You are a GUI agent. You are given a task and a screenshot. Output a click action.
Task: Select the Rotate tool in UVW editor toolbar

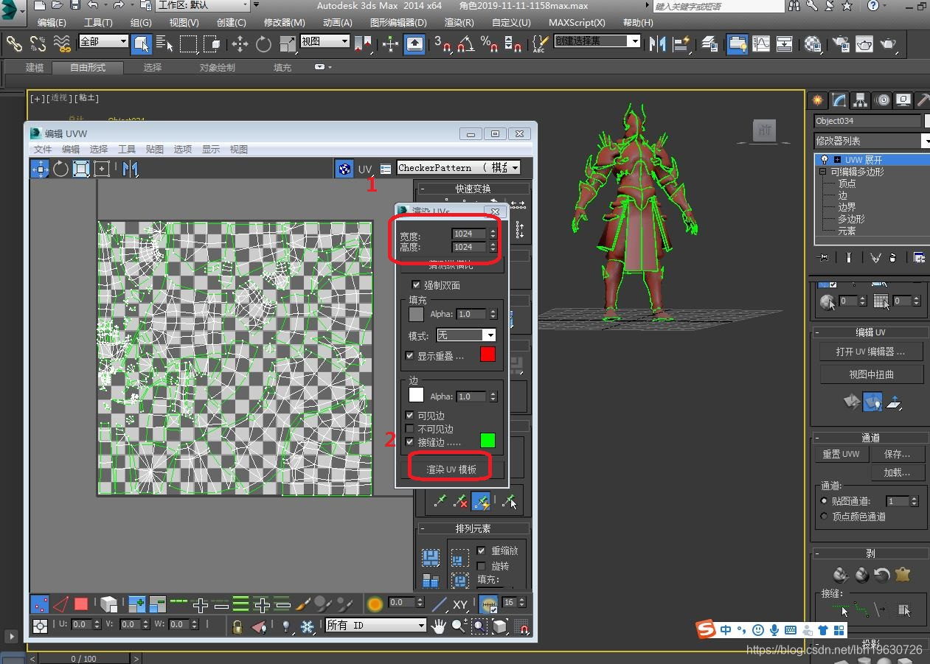click(60, 169)
